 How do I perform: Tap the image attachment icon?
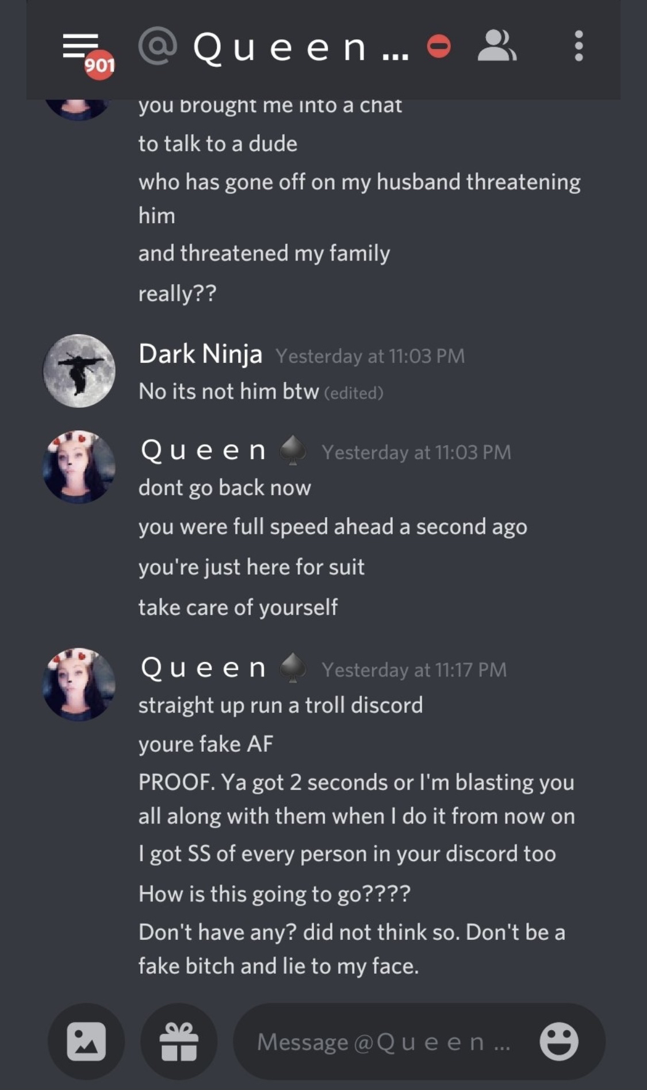tap(86, 1041)
